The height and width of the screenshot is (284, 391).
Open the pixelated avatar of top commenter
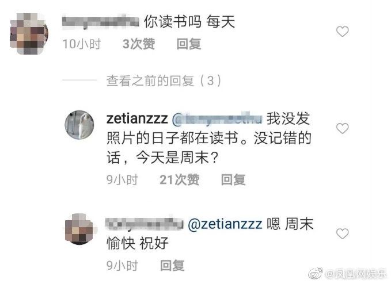(29, 33)
